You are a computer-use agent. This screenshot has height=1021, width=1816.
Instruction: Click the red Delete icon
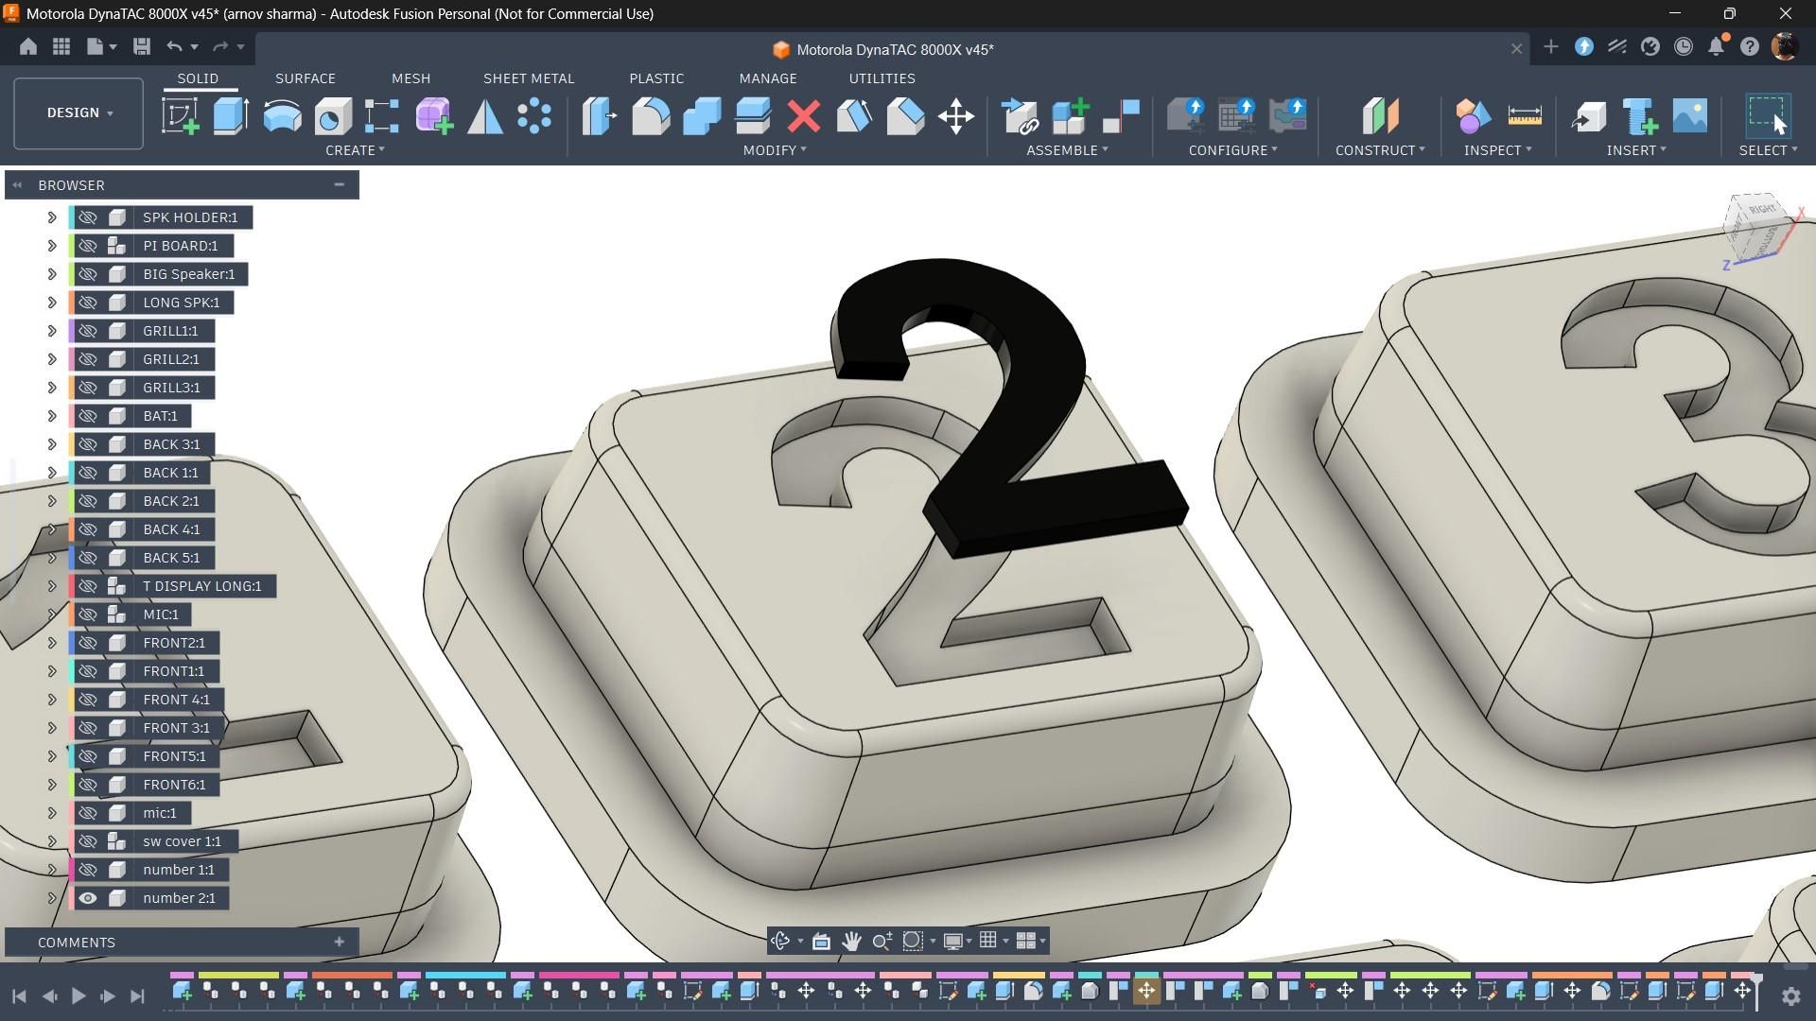pyautogui.click(x=804, y=116)
